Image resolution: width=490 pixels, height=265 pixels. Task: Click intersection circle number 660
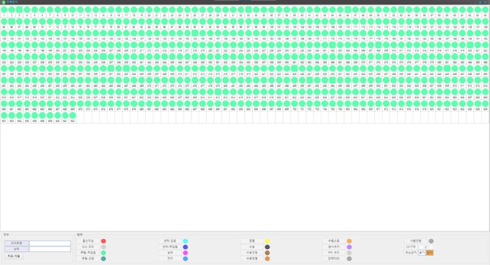[x=4, y=104]
